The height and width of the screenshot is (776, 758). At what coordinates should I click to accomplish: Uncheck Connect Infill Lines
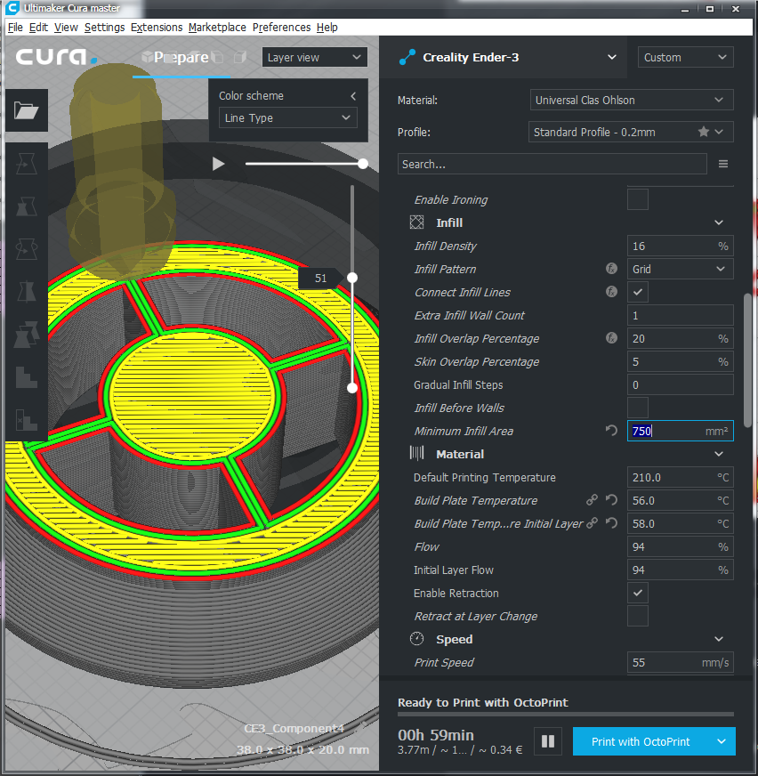tap(638, 292)
